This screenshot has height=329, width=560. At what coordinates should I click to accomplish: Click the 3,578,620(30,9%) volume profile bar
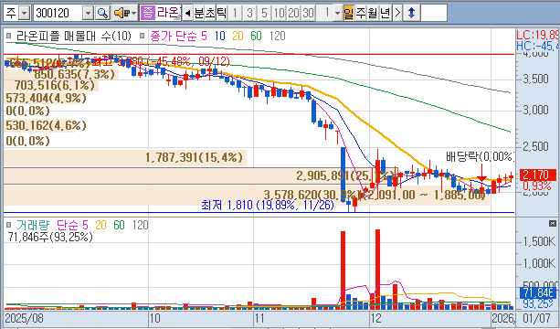click(247, 195)
